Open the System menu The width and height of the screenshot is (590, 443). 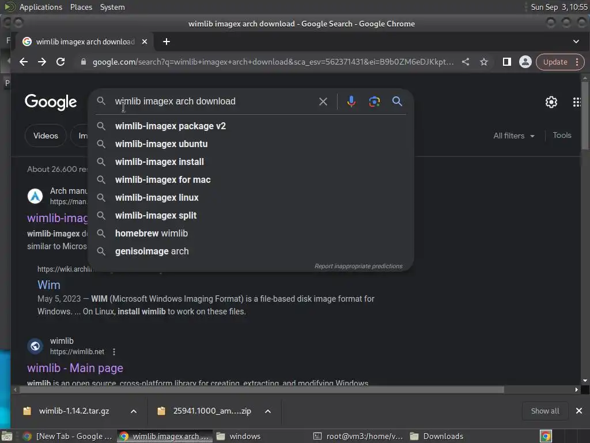click(x=112, y=7)
